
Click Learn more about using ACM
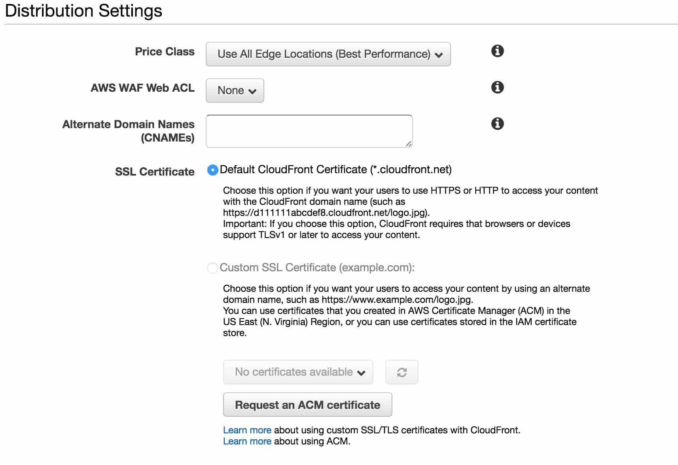(x=247, y=441)
